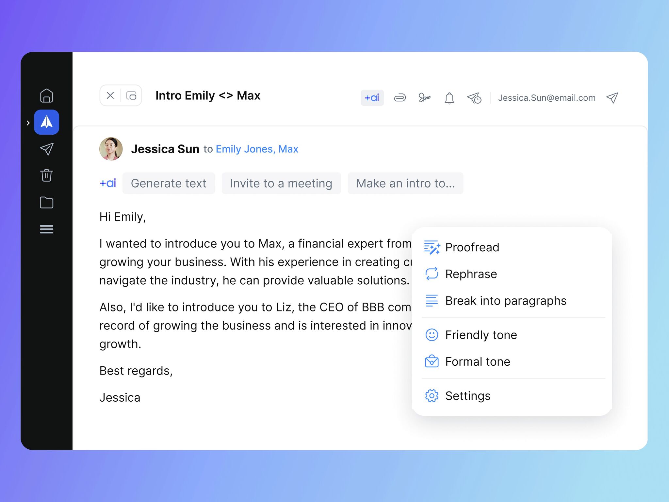The width and height of the screenshot is (669, 502).
Task: Click the home icon in sidebar
Action: click(x=47, y=95)
